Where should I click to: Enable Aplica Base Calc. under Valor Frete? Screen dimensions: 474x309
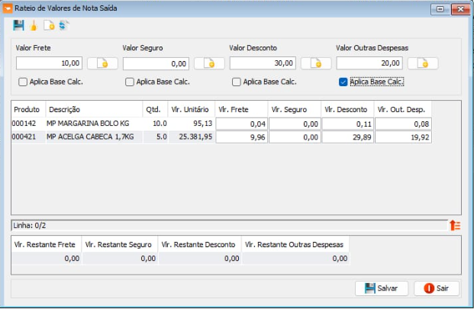pyautogui.click(x=23, y=82)
